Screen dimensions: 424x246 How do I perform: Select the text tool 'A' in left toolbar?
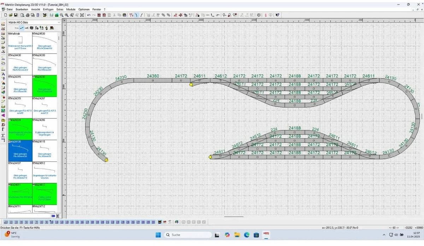3,74
